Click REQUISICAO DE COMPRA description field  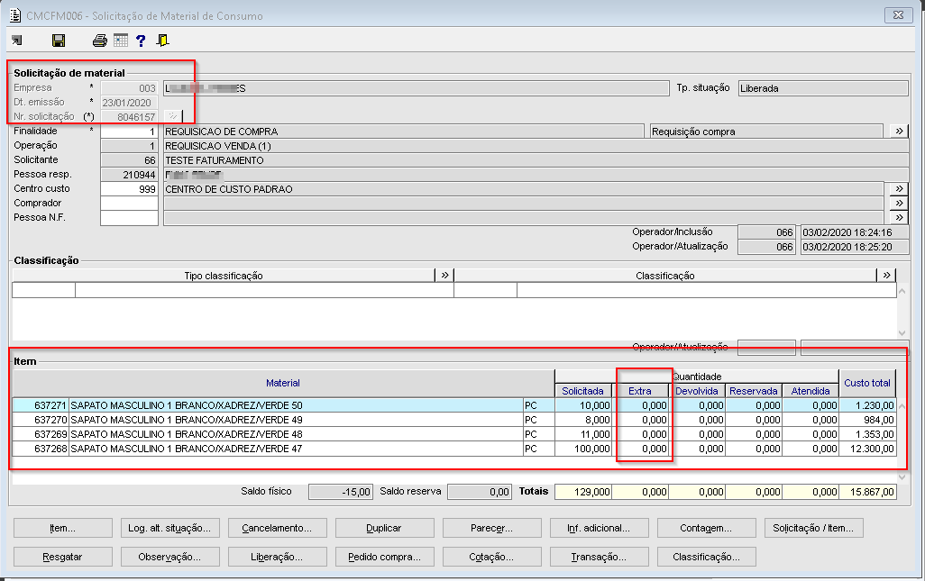click(404, 131)
